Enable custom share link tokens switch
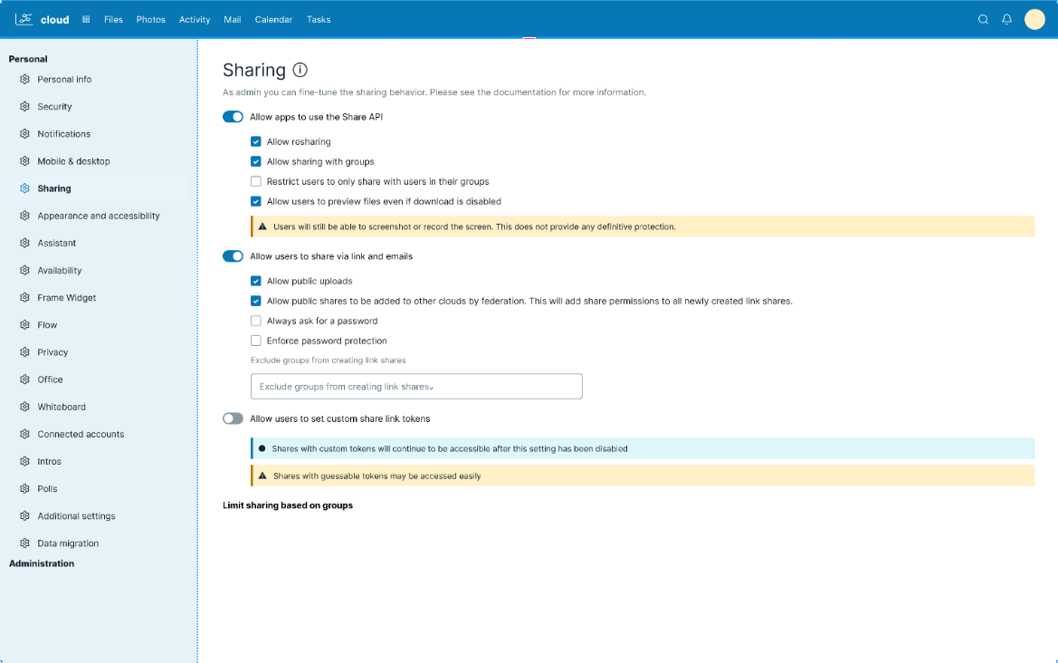 pyautogui.click(x=233, y=418)
